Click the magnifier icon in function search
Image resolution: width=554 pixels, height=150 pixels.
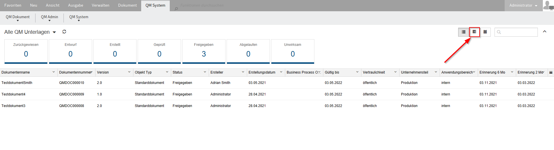pos(176,9)
